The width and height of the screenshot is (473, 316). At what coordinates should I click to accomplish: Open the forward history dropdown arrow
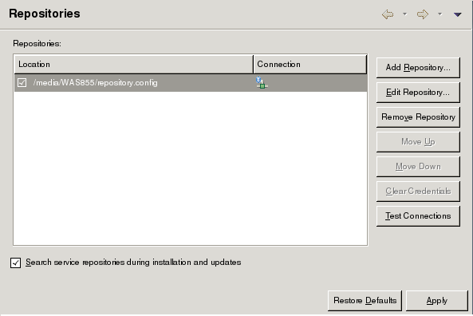[439, 14]
